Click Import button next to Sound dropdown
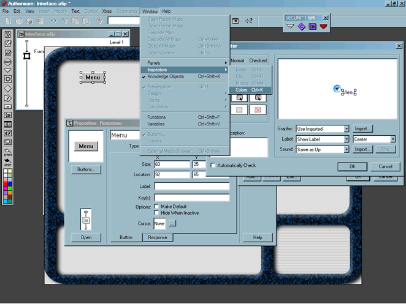This screenshot has width=406, height=304. pos(362,149)
